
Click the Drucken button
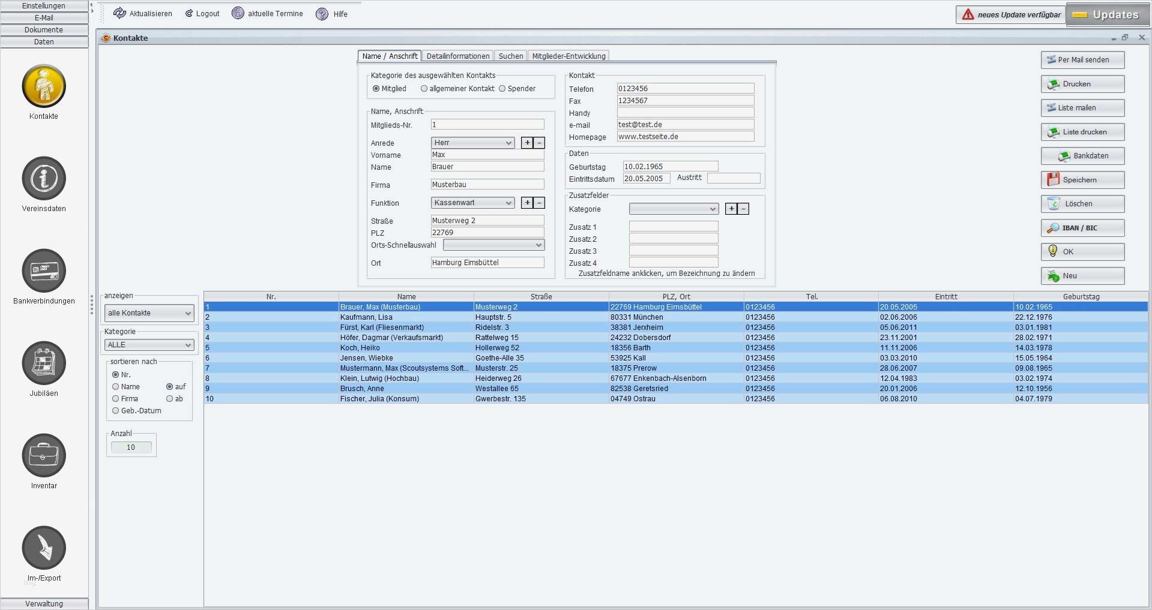pos(1083,84)
